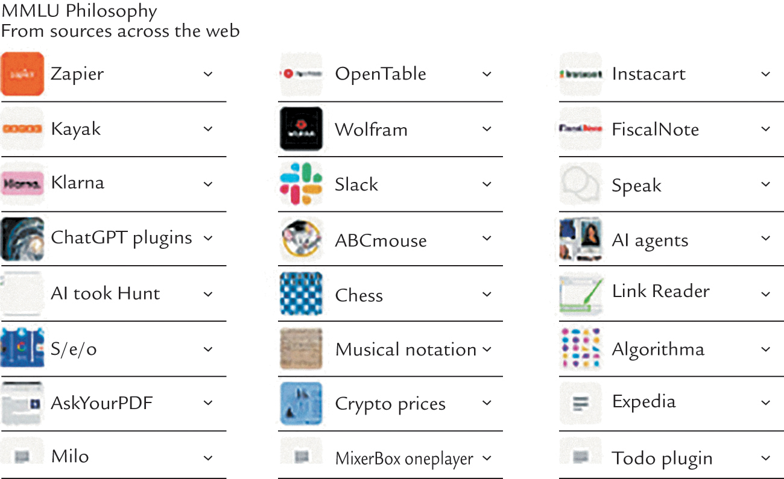Click the Link Reader pen icon
784x479 pixels.
point(581,293)
